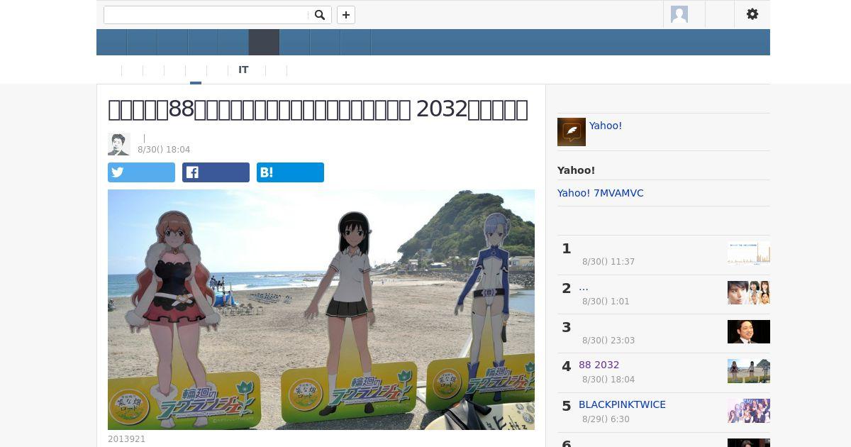Click the author portrait thumbnail
Image resolution: width=851 pixels, height=447 pixels.
coord(119,144)
